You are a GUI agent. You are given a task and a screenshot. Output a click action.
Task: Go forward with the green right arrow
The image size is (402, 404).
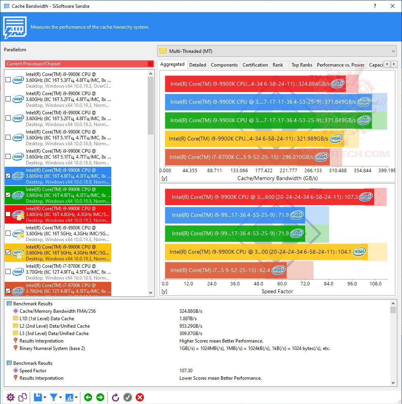click(x=100, y=397)
